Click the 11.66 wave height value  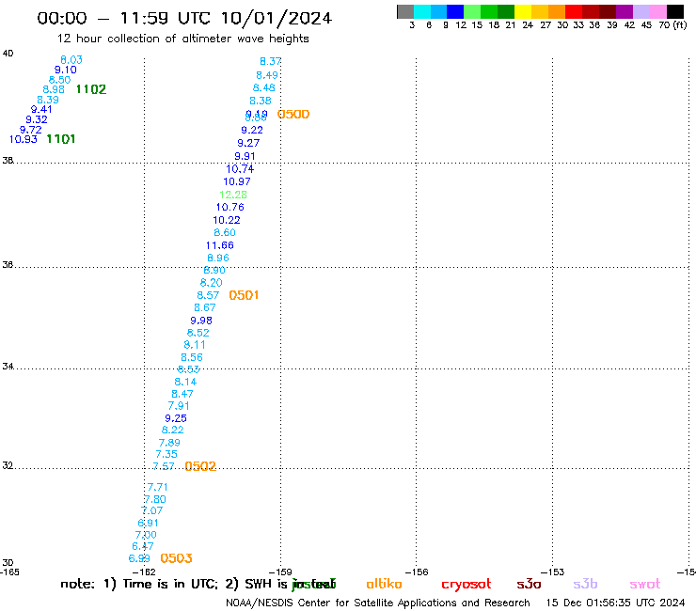[220, 245]
